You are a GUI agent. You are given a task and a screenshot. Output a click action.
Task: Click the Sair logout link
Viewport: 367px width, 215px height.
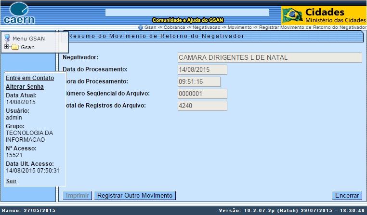tap(11, 181)
